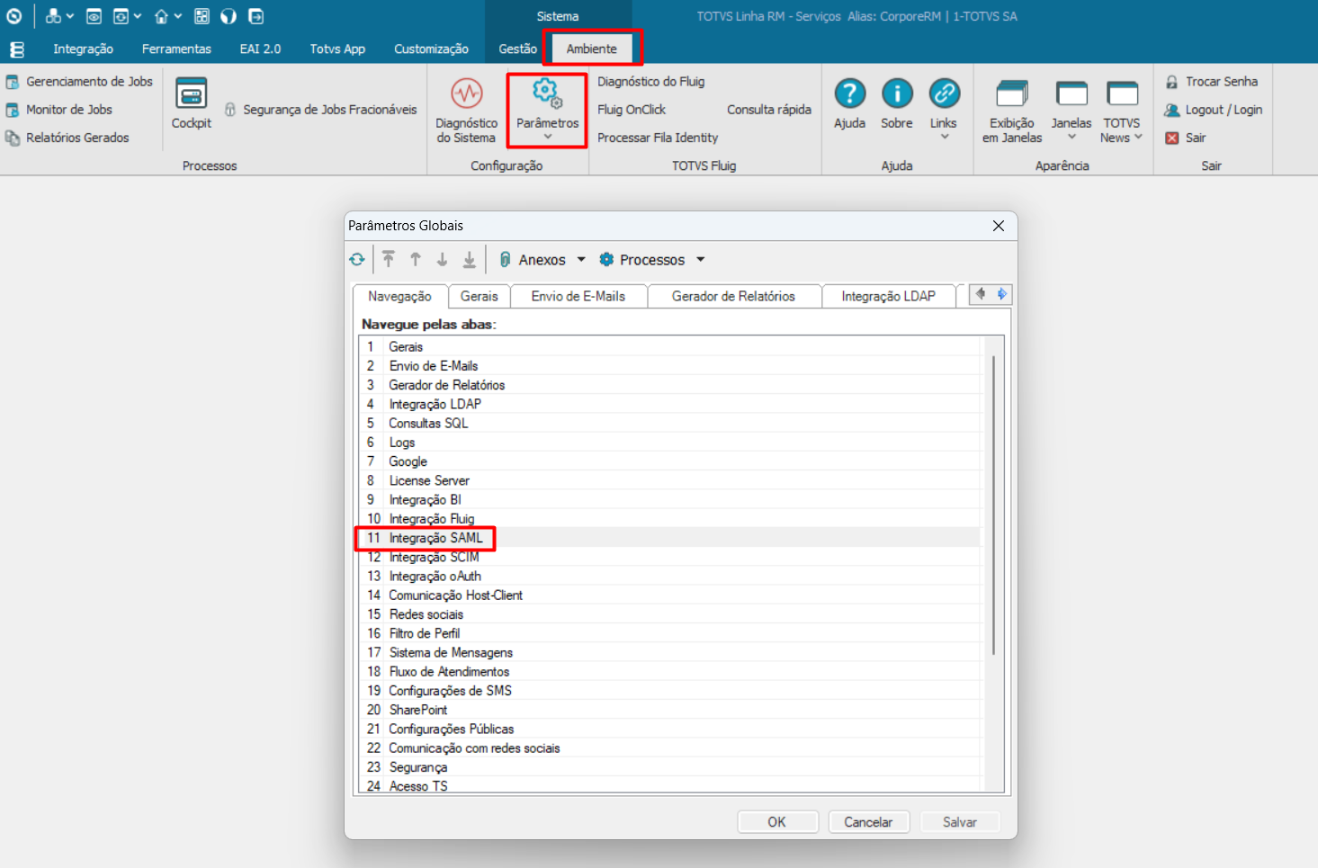Click the application logo icon at top-left
1318x868 pixels.
(x=14, y=16)
